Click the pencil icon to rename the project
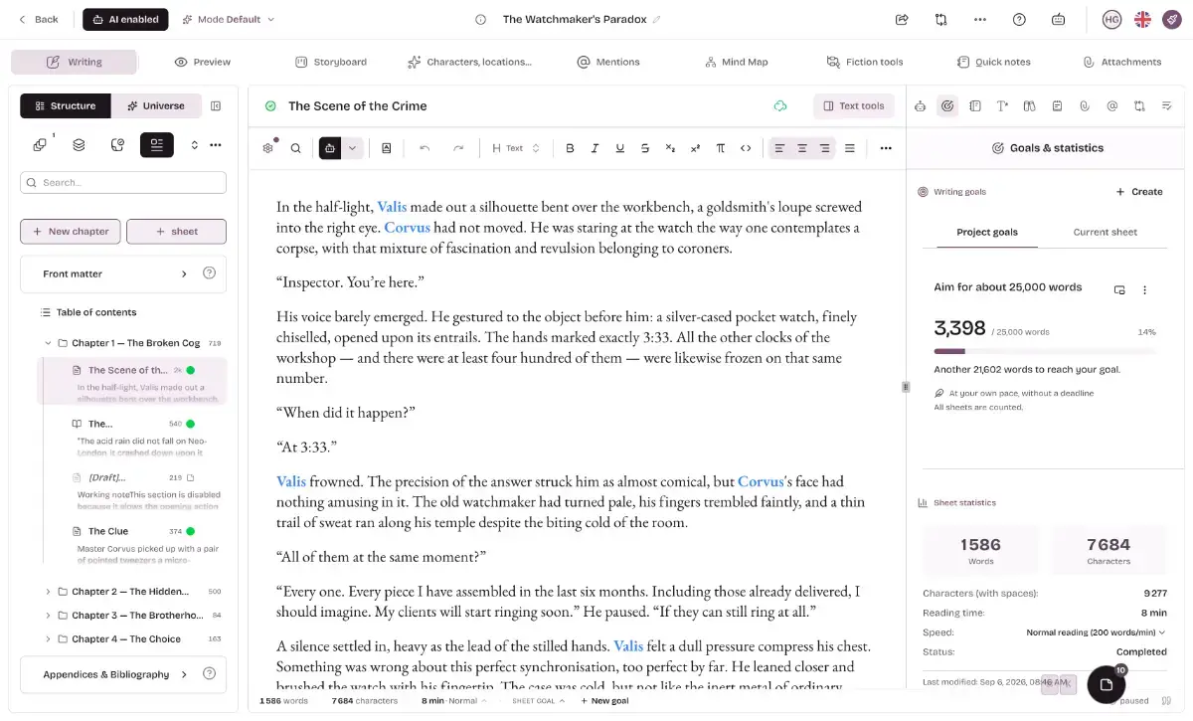 click(x=656, y=19)
